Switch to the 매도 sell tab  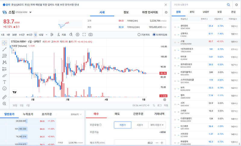coord(117,114)
